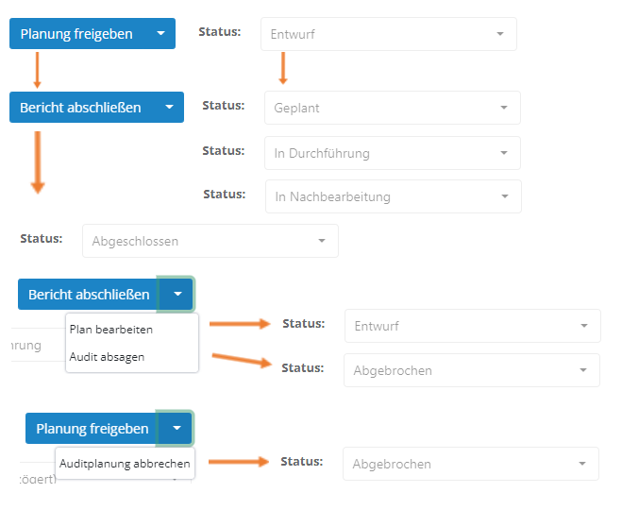This screenshot has height=510, width=622.
Task: Expand arrow of Bericht abschließen beside Geplant
Action: pyautogui.click(x=169, y=108)
